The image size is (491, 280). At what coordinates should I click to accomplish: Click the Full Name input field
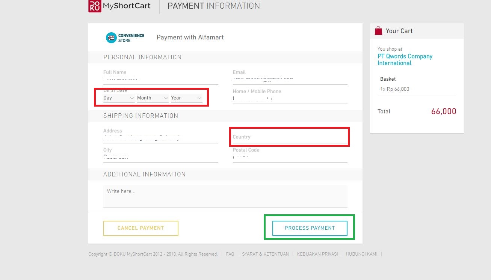pos(160,79)
